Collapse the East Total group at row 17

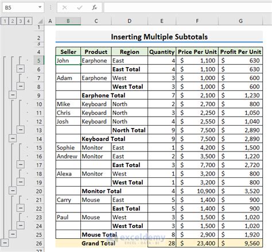pos(21,165)
